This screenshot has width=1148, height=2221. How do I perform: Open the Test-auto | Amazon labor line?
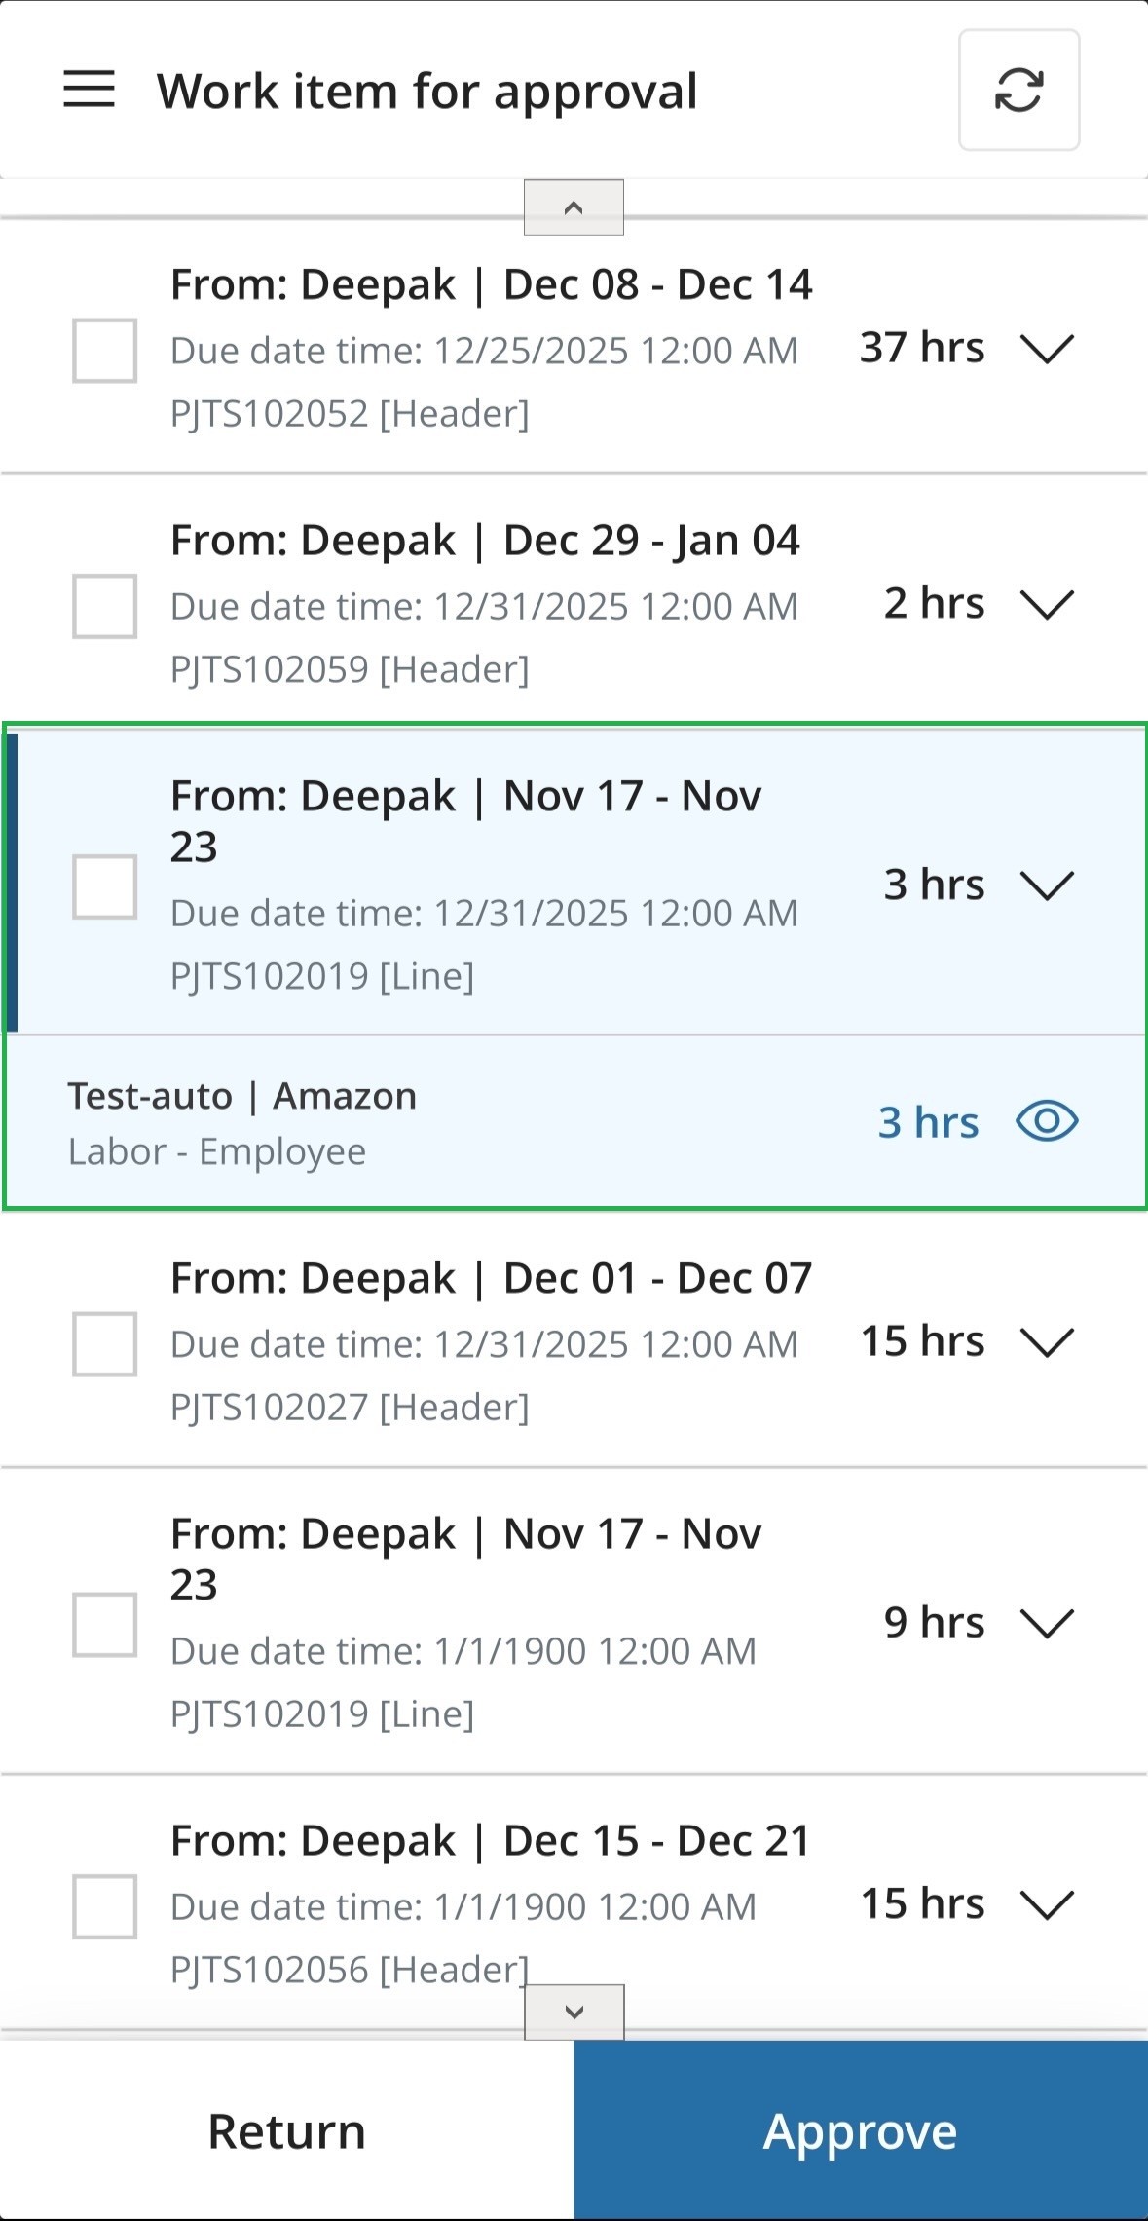241,1122
